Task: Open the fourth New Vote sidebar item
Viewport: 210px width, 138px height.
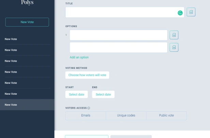Action: pyautogui.click(x=27, y=72)
